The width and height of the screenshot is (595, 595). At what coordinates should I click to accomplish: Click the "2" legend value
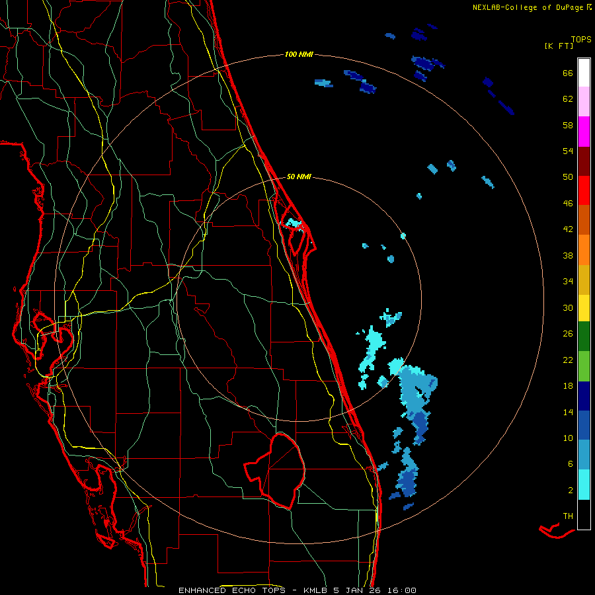click(x=571, y=491)
